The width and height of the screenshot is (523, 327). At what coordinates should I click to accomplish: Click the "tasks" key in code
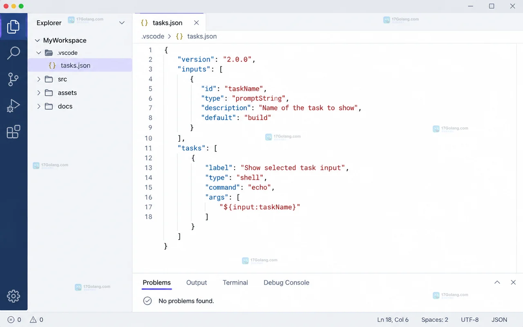(192, 148)
